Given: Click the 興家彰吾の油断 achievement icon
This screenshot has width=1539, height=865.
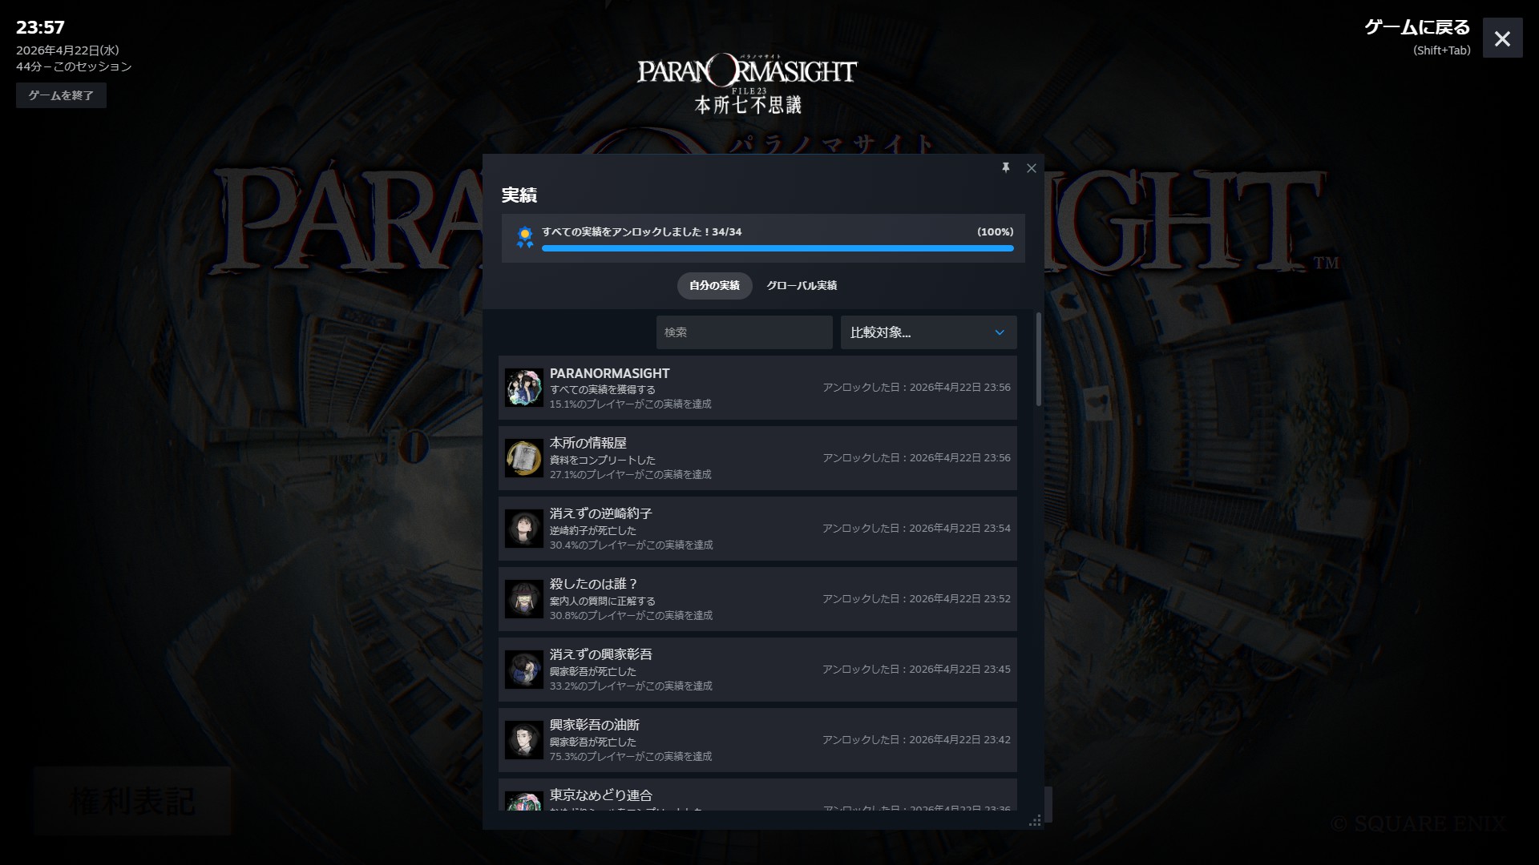Looking at the screenshot, I should (x=524, y=740).
